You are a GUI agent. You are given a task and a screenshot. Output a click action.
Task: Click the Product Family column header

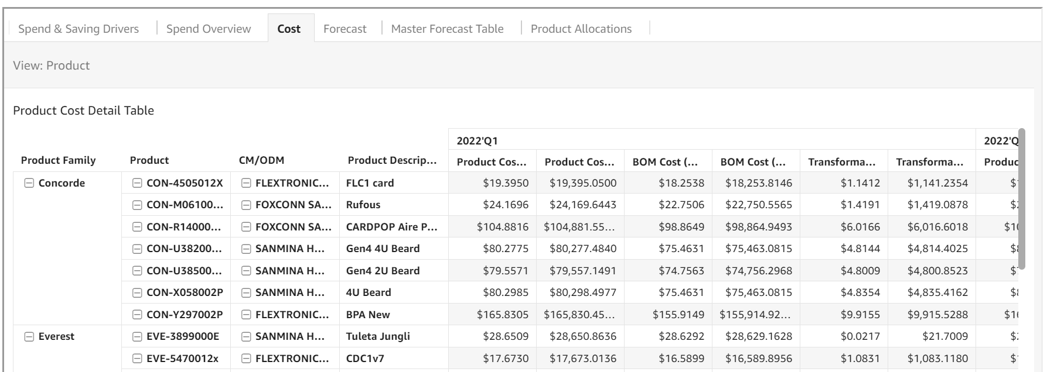coord(58,160)
